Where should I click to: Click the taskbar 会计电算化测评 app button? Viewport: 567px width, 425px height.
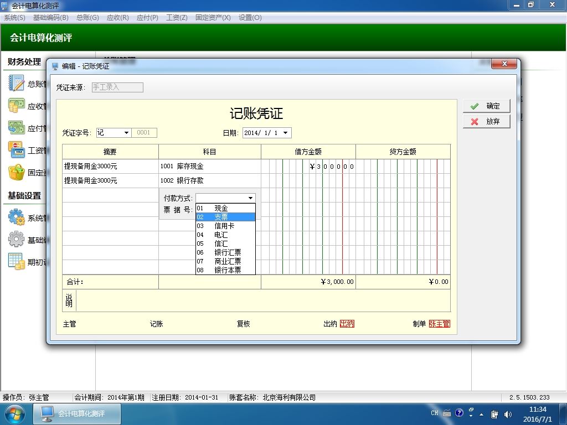(x=76, y=414)
